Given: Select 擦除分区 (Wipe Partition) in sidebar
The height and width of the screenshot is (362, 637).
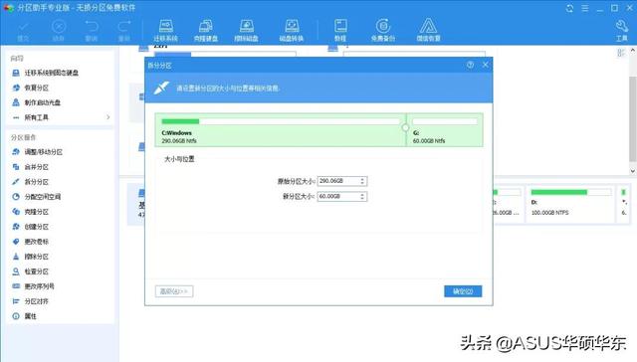Looking at the screenshot, I should (37, 257).
